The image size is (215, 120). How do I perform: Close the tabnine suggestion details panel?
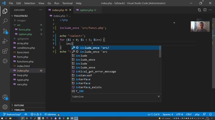159,96
